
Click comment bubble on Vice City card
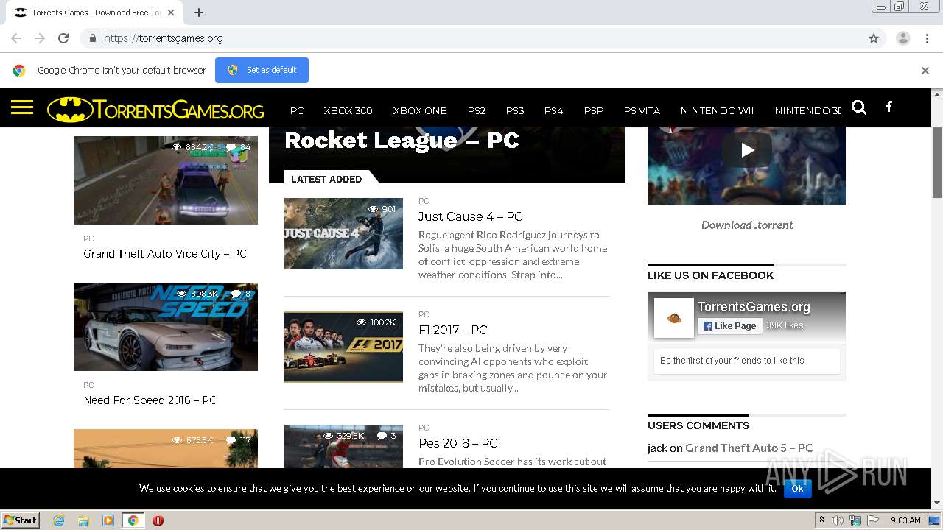(231, 147)
